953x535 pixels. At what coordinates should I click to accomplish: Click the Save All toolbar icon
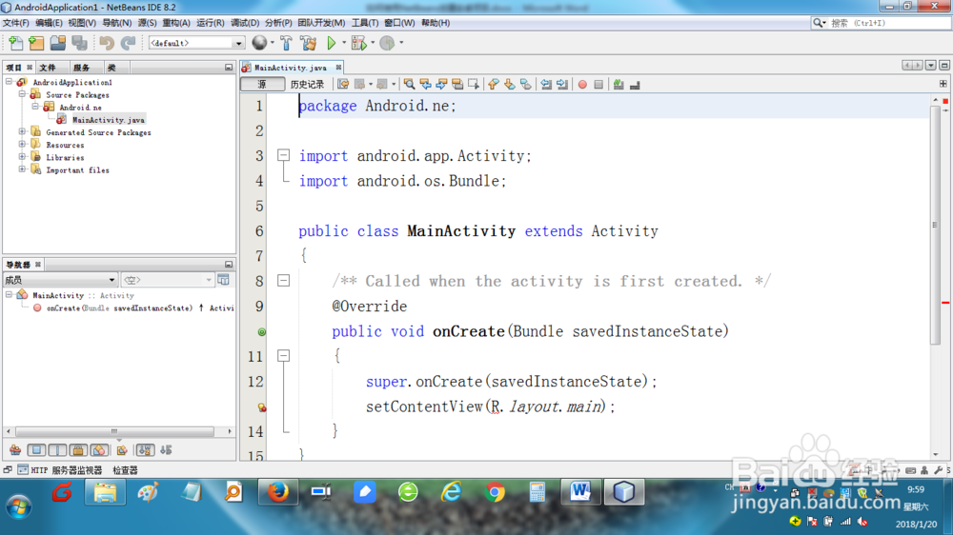point(79,43)
